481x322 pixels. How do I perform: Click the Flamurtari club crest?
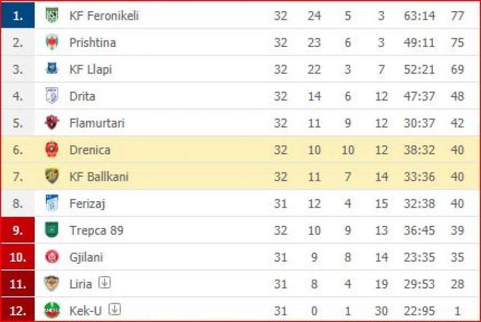pos(52,122)
